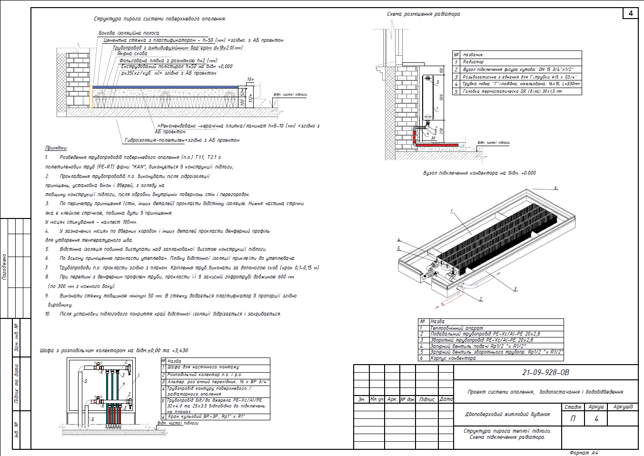
Task: Select the row 'Головка термостатическа DR (біла)'
Action: (x=517, y=91)
